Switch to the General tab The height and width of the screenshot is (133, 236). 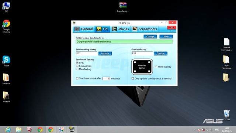pos(84,29)
